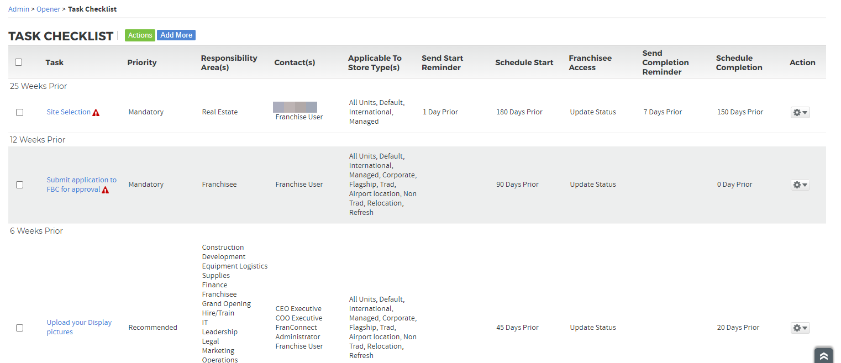This screenshot has height=363, width=841.
Task: Toggle the select-all checkbox in table header
Action: point(18,62)
